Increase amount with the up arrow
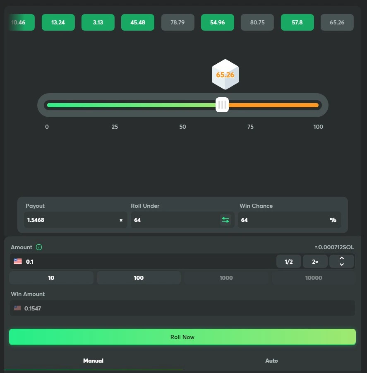 [x=342, y=258]
